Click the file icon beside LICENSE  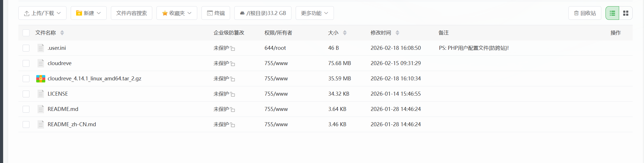click(x=41, y=94)
